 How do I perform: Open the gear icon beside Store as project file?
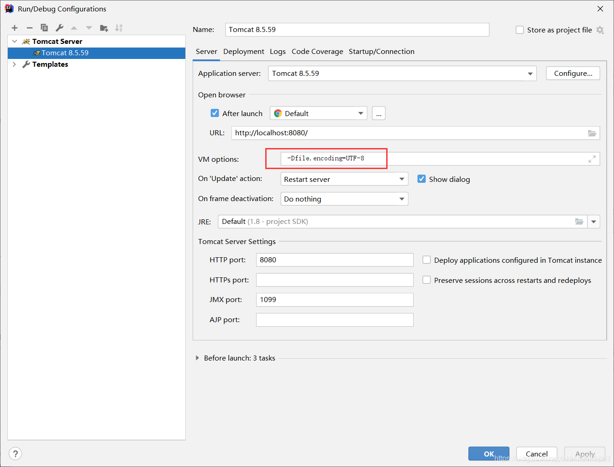600,30
